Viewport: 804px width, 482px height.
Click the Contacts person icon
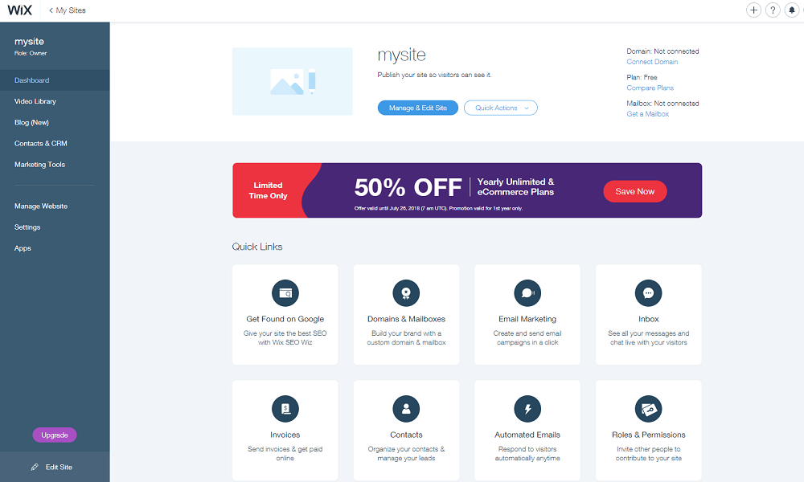pos(406,409)
